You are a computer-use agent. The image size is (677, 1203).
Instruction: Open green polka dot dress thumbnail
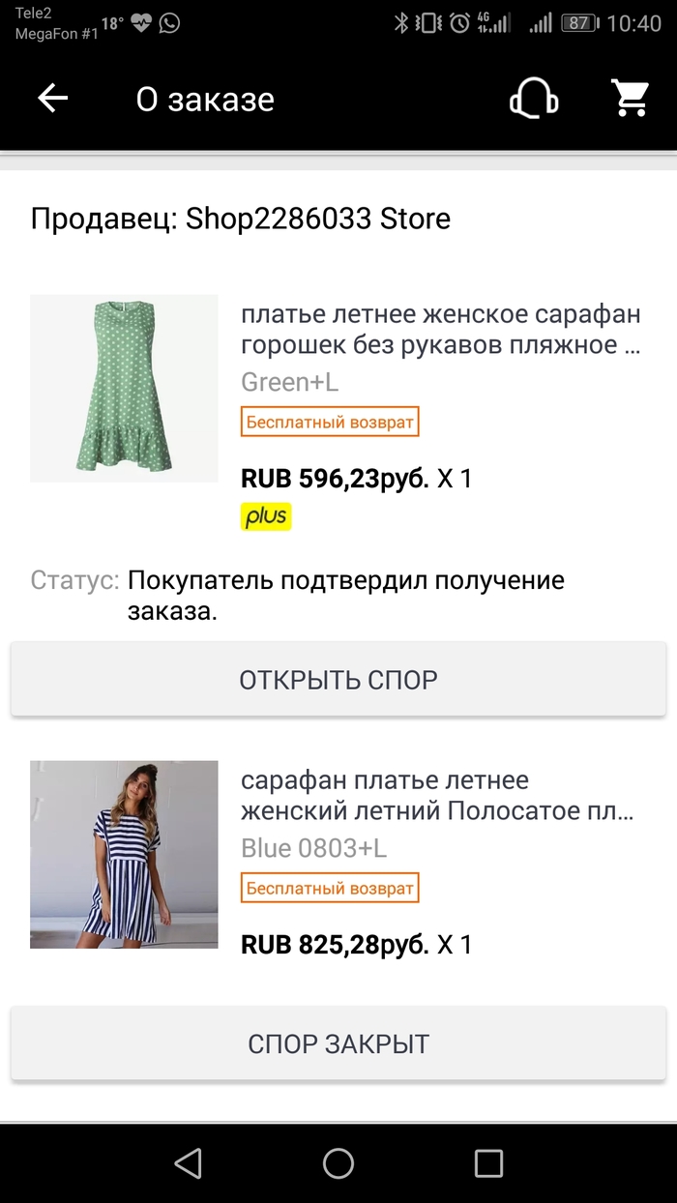(124, 388)
